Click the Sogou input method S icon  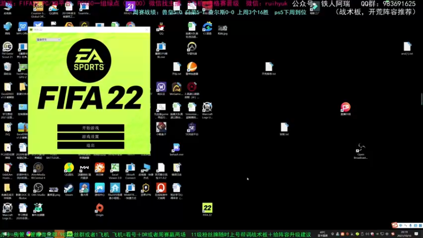[395, 225]
